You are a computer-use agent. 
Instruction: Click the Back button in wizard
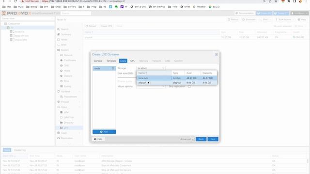pos(201,139)
